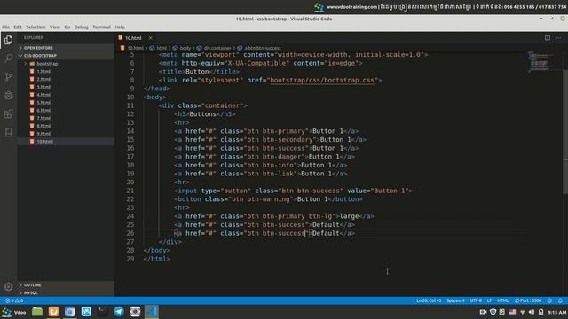The width and height of the screenshot is (568, 319).
Task: Open the Selection menu
Action: point(35,27)
